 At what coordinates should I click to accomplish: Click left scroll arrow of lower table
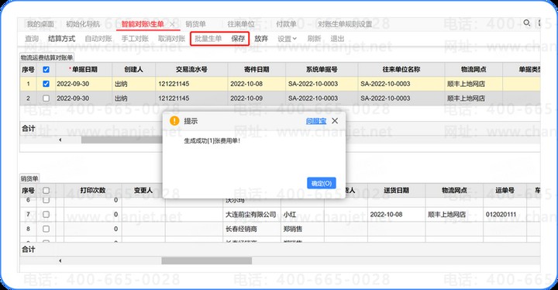click(x=60, y=261)
